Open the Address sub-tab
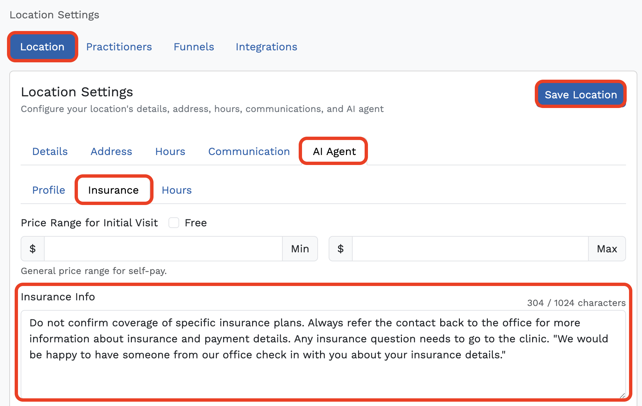Image resolution: width=642 pixels, height=406 pixels. 111,151
